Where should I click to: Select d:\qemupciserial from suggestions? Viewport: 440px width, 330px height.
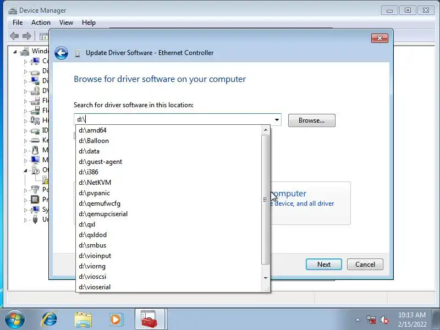pyautogui.click(x=169, y=214)
